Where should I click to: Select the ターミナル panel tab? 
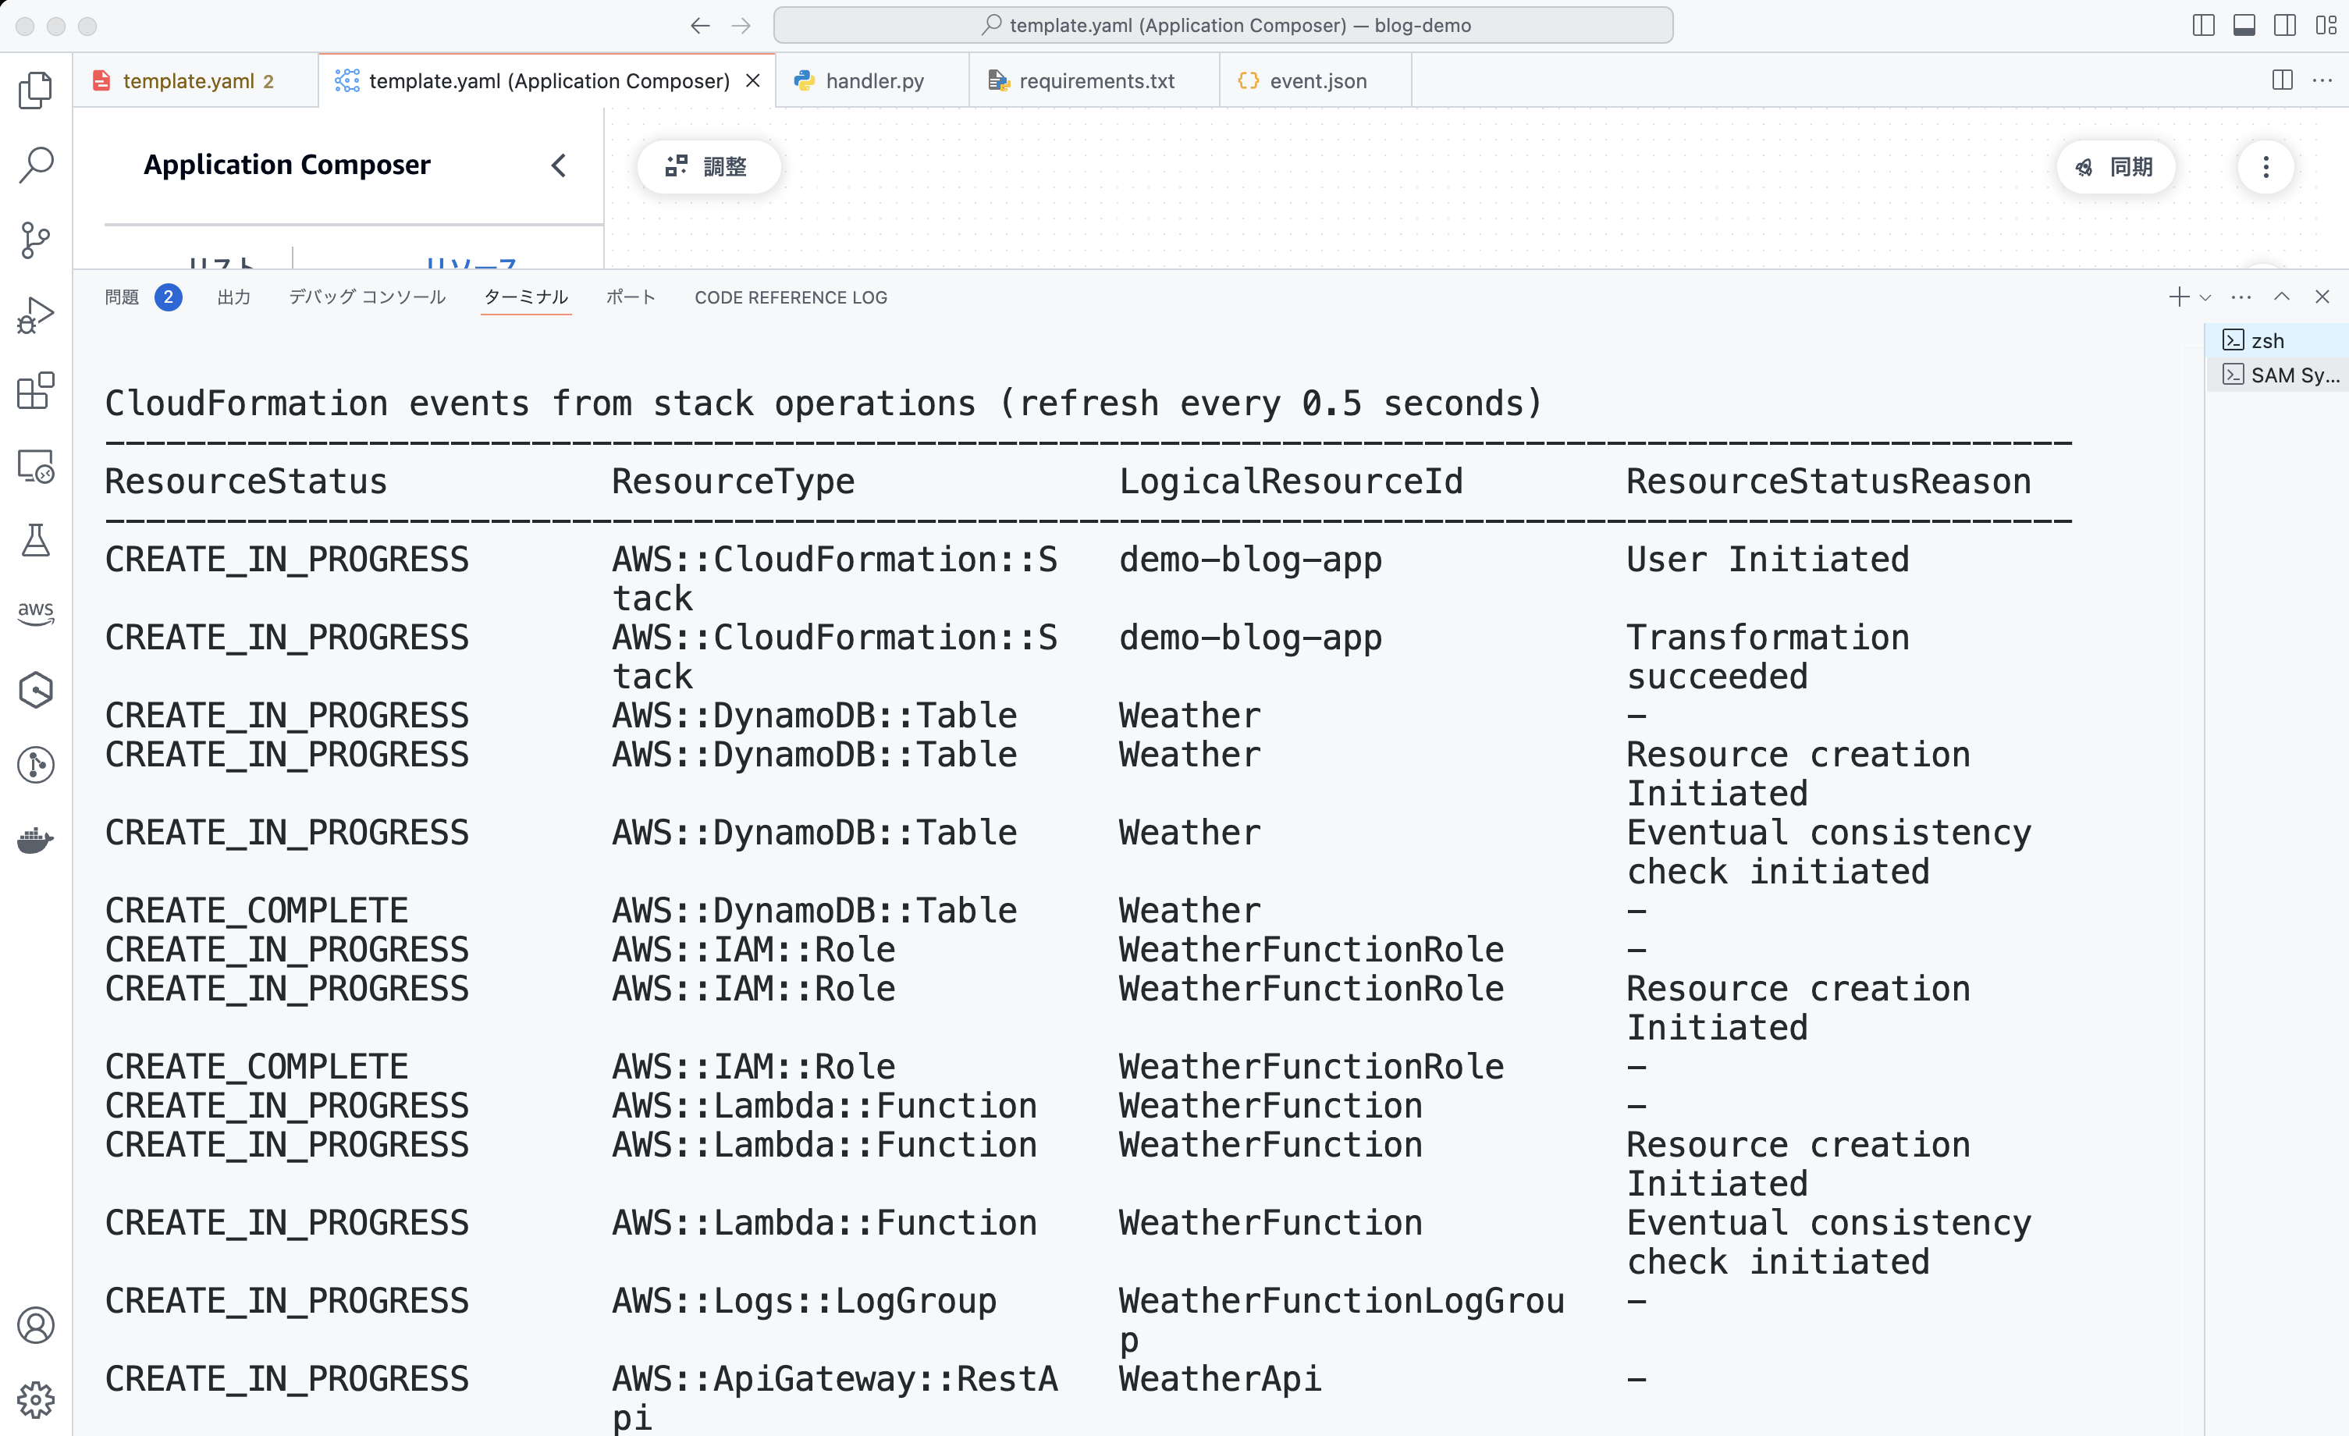[x=525, y=297]
